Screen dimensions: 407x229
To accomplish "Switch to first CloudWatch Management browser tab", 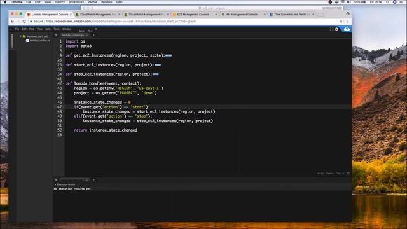I will (x=98, y=15).
